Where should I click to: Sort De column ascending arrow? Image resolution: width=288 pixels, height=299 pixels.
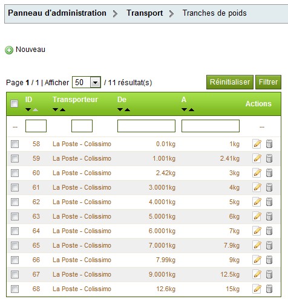127,109
